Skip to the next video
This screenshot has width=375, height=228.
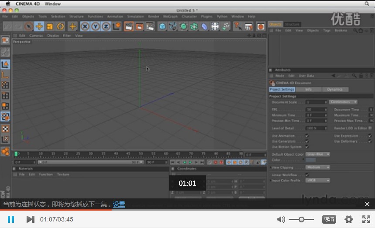[31, 219]
